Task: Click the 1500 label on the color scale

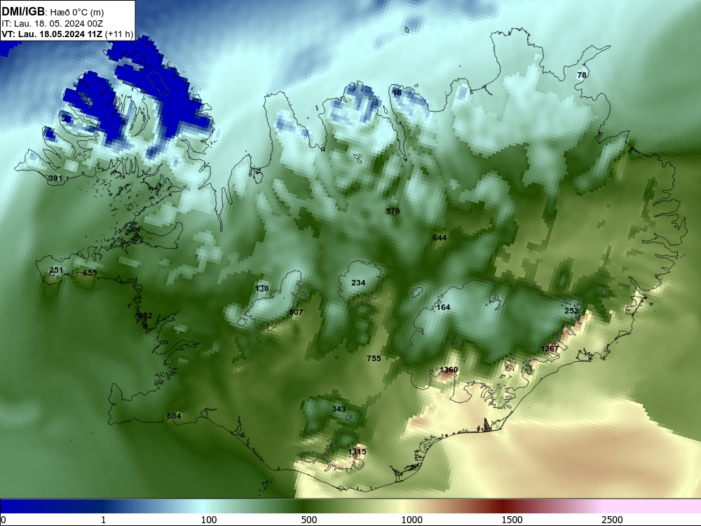Action: pyautogui.click(x=512, y=520)
